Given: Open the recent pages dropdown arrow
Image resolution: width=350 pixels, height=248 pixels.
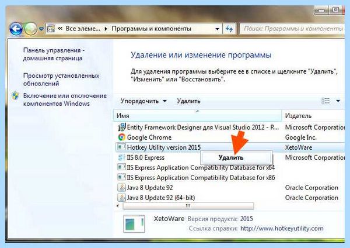Looking at the screenshot, I should [41, 29].
